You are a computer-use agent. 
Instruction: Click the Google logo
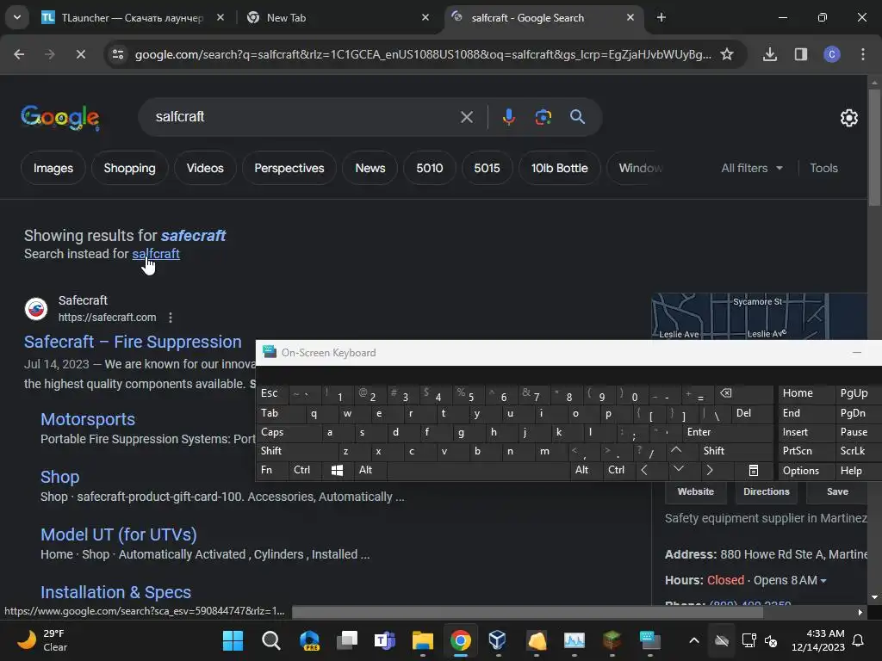(60, 117)
